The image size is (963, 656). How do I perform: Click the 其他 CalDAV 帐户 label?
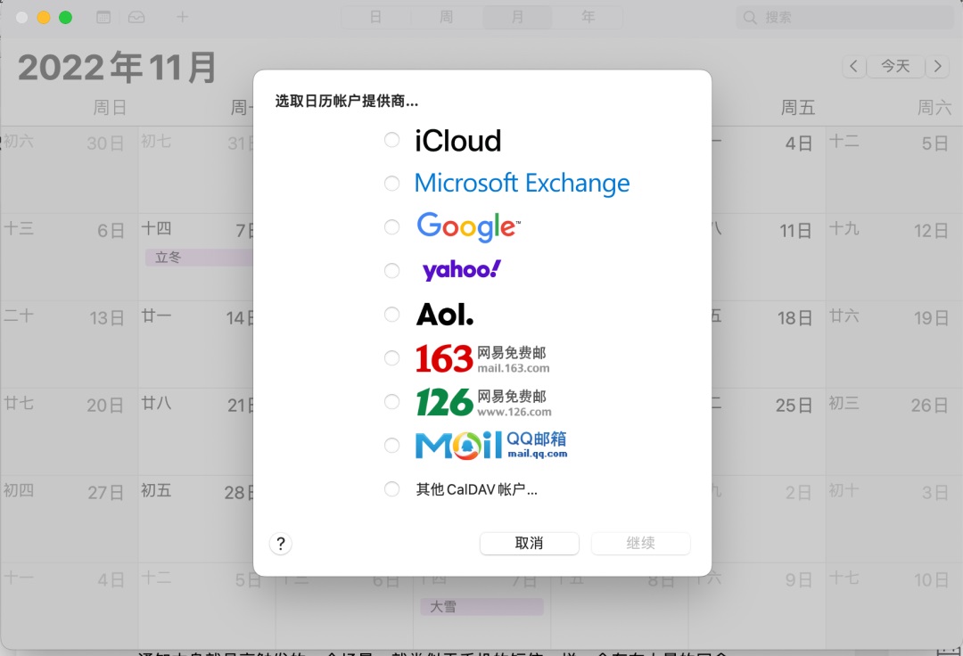point(476,489)
